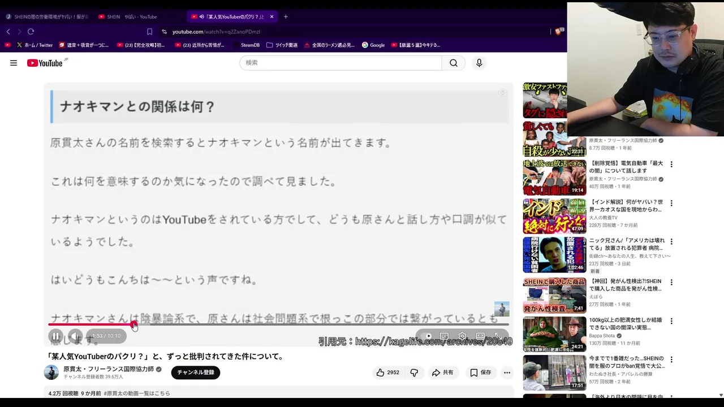Open 遮音＋吸音が一つに bookmark
724x407 pixels.
pos(83,45)
